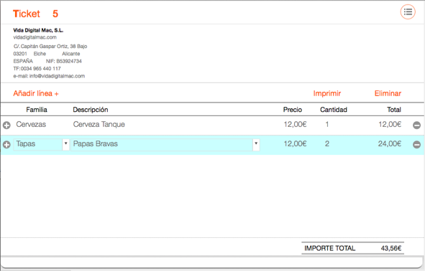Screen dimensions: 425x271
Task: Click the Cervezas family cell
Action: (x=31, y=124)
